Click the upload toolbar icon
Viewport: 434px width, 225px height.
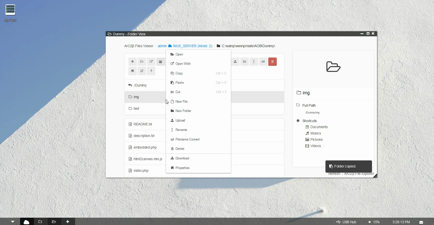coord(235,62)
